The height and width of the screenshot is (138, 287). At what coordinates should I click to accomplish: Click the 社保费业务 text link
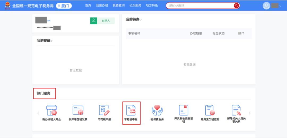point(157,119)
